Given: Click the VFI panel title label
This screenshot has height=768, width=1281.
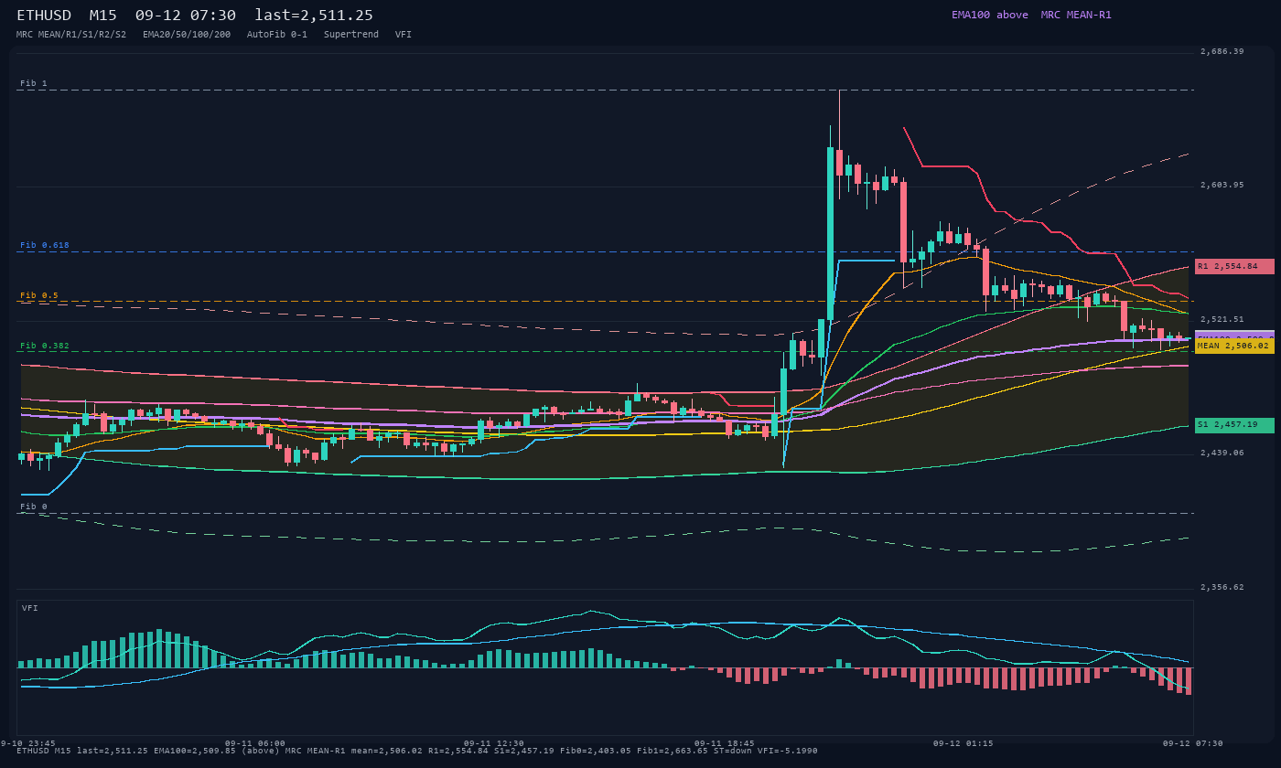Looking at the screenshot, I should coord(30,608).
